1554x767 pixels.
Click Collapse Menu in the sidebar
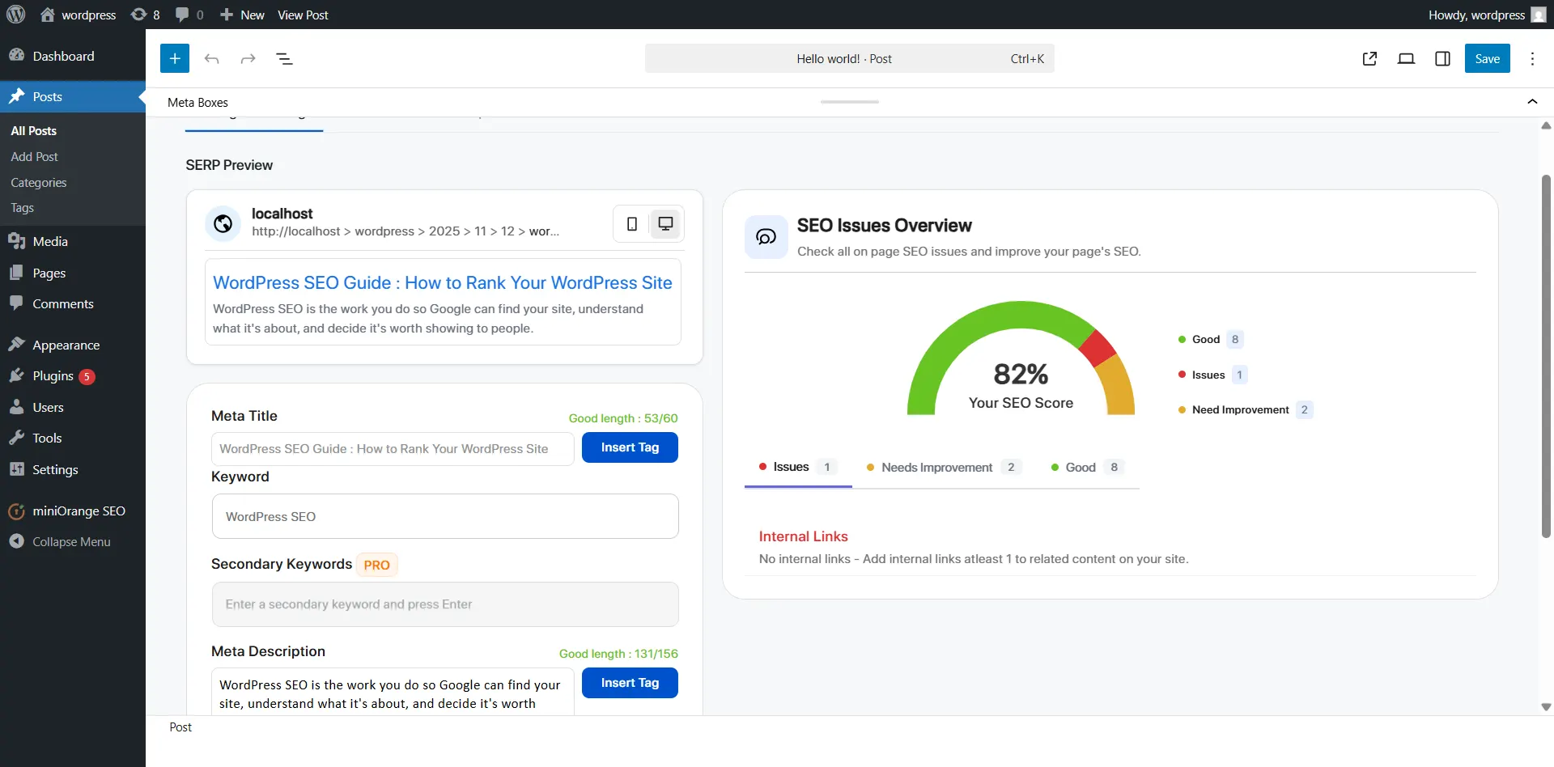[x=73, y=541]
